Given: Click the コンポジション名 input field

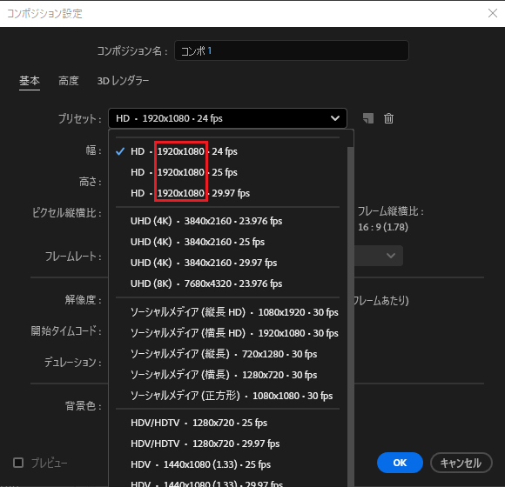Looking at the screenshot, I should click(x=292, y=50).
